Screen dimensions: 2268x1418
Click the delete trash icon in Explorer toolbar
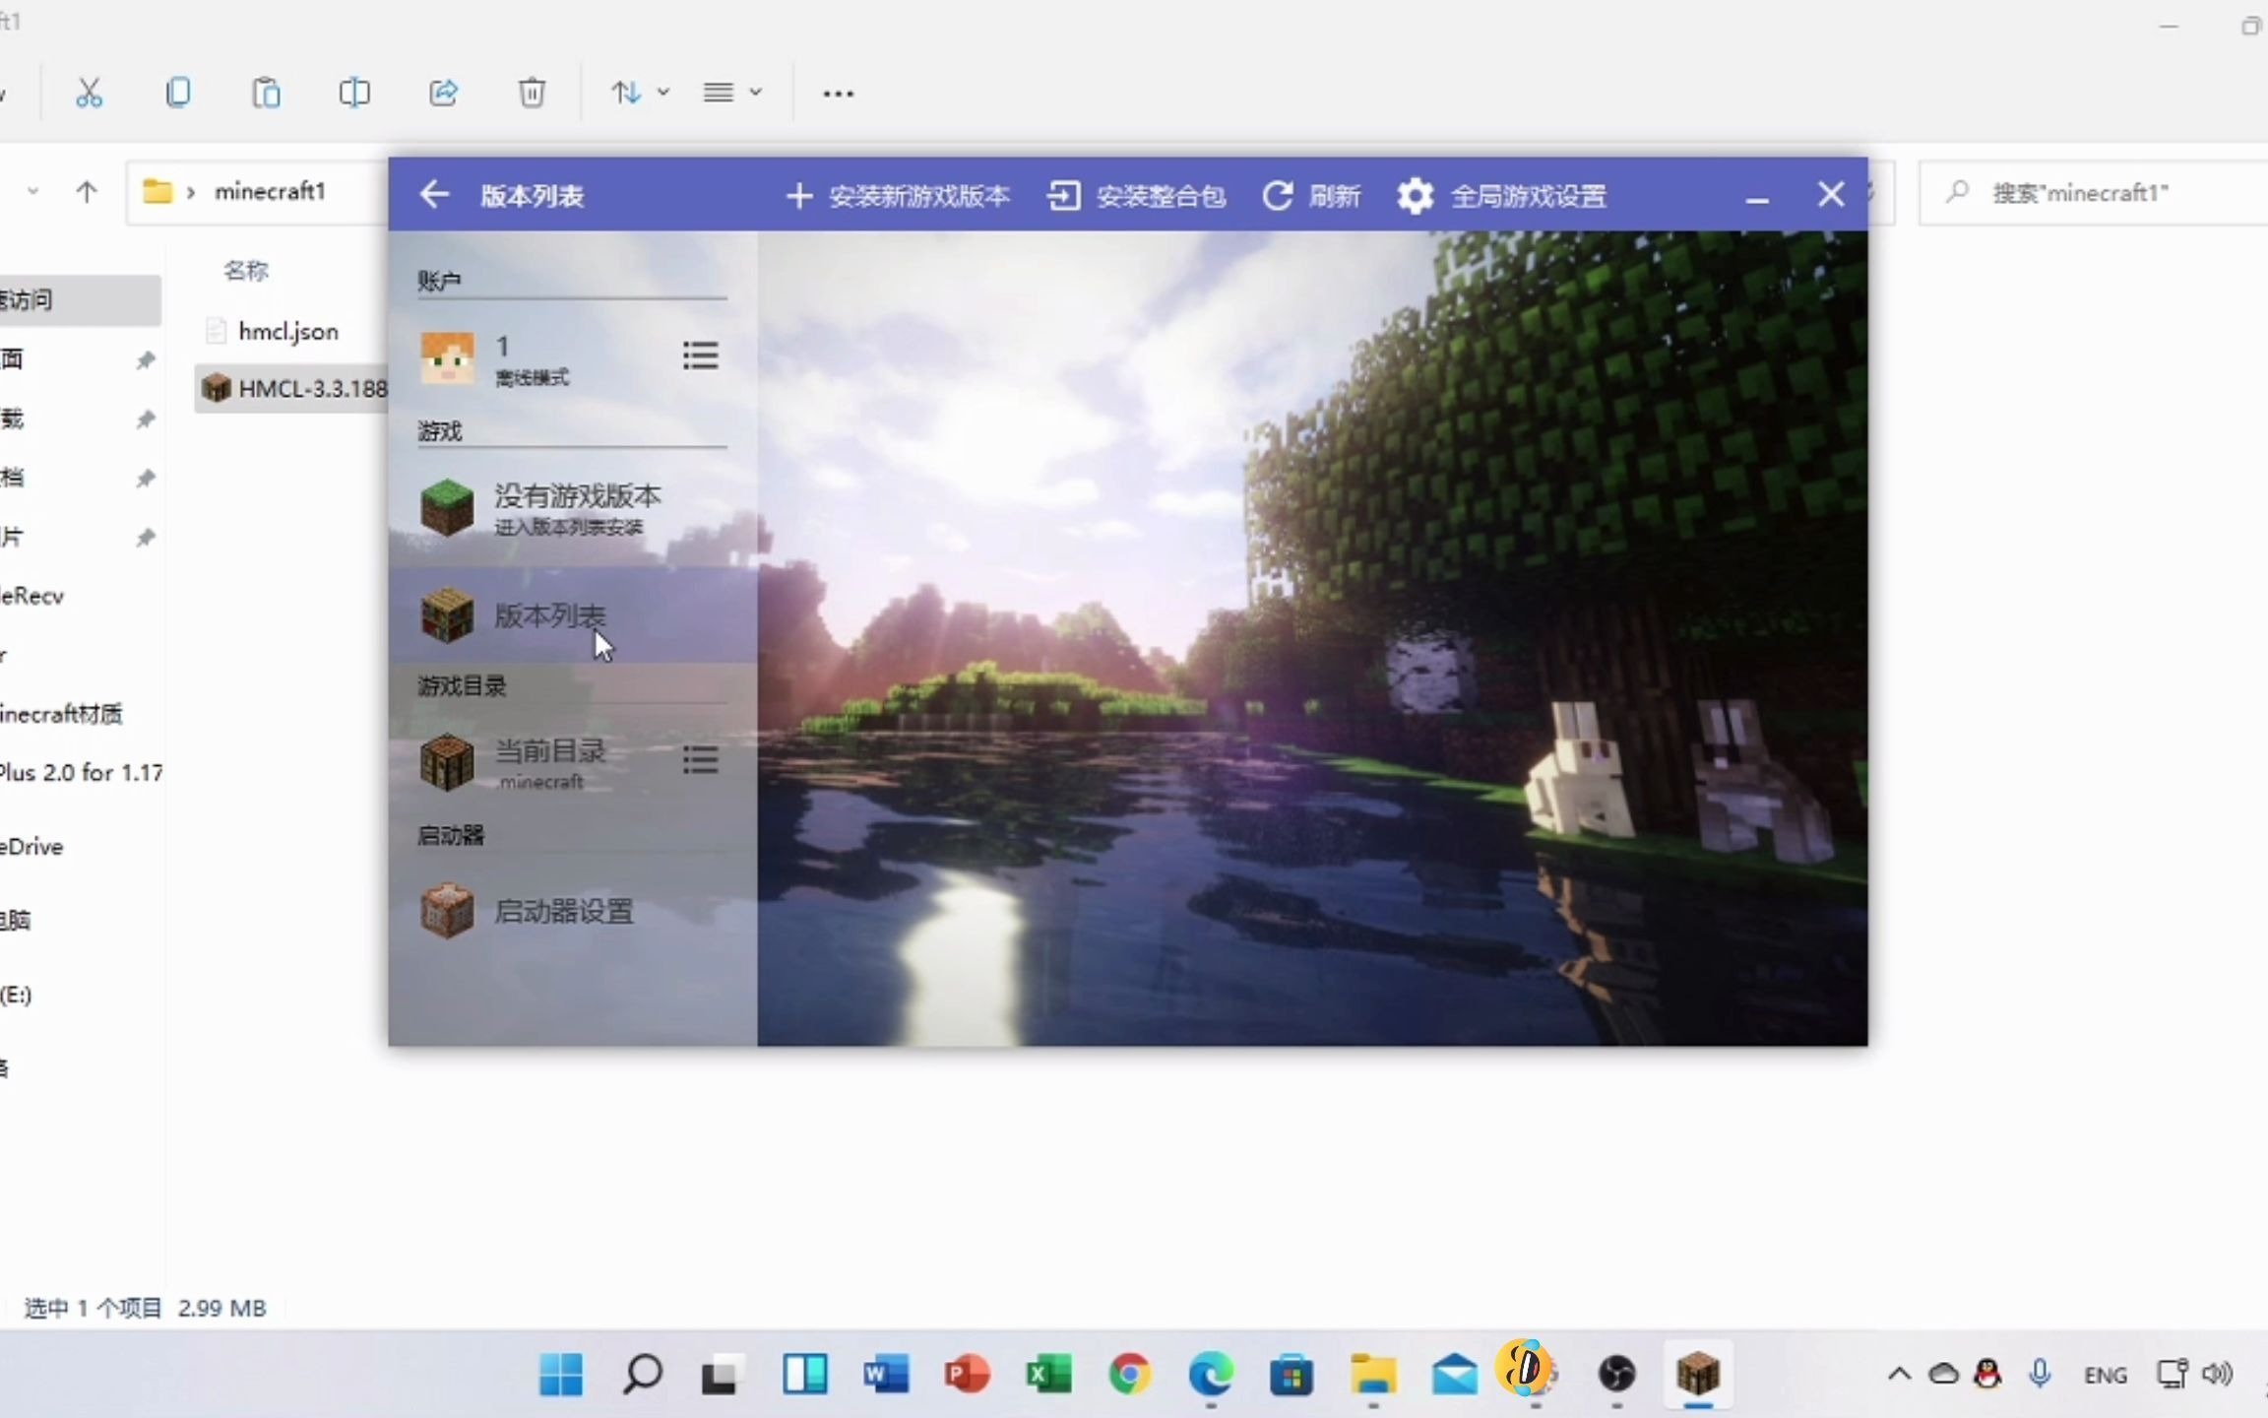point(532,93)
